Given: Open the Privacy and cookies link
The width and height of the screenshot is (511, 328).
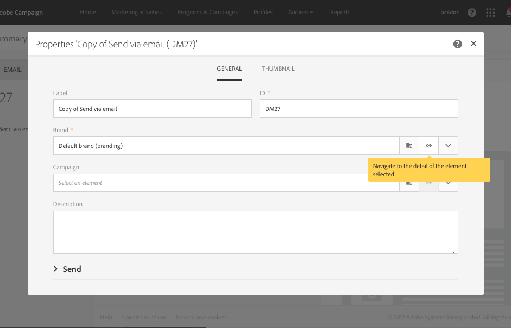Looking at the screenshot, I should click(x=201, y=317).
